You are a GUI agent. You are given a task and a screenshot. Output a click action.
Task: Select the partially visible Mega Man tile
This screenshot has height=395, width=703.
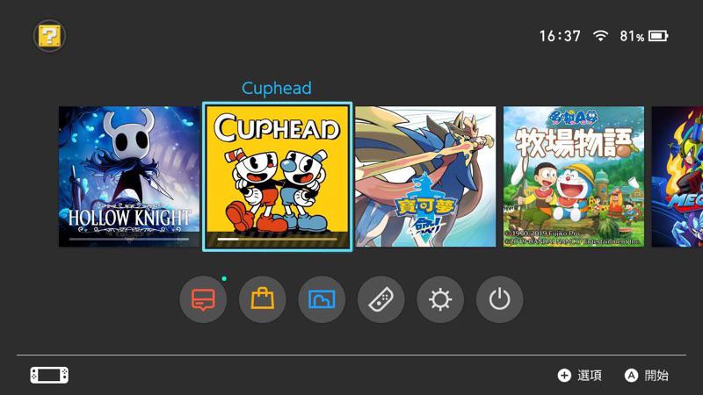pos(677,176)
